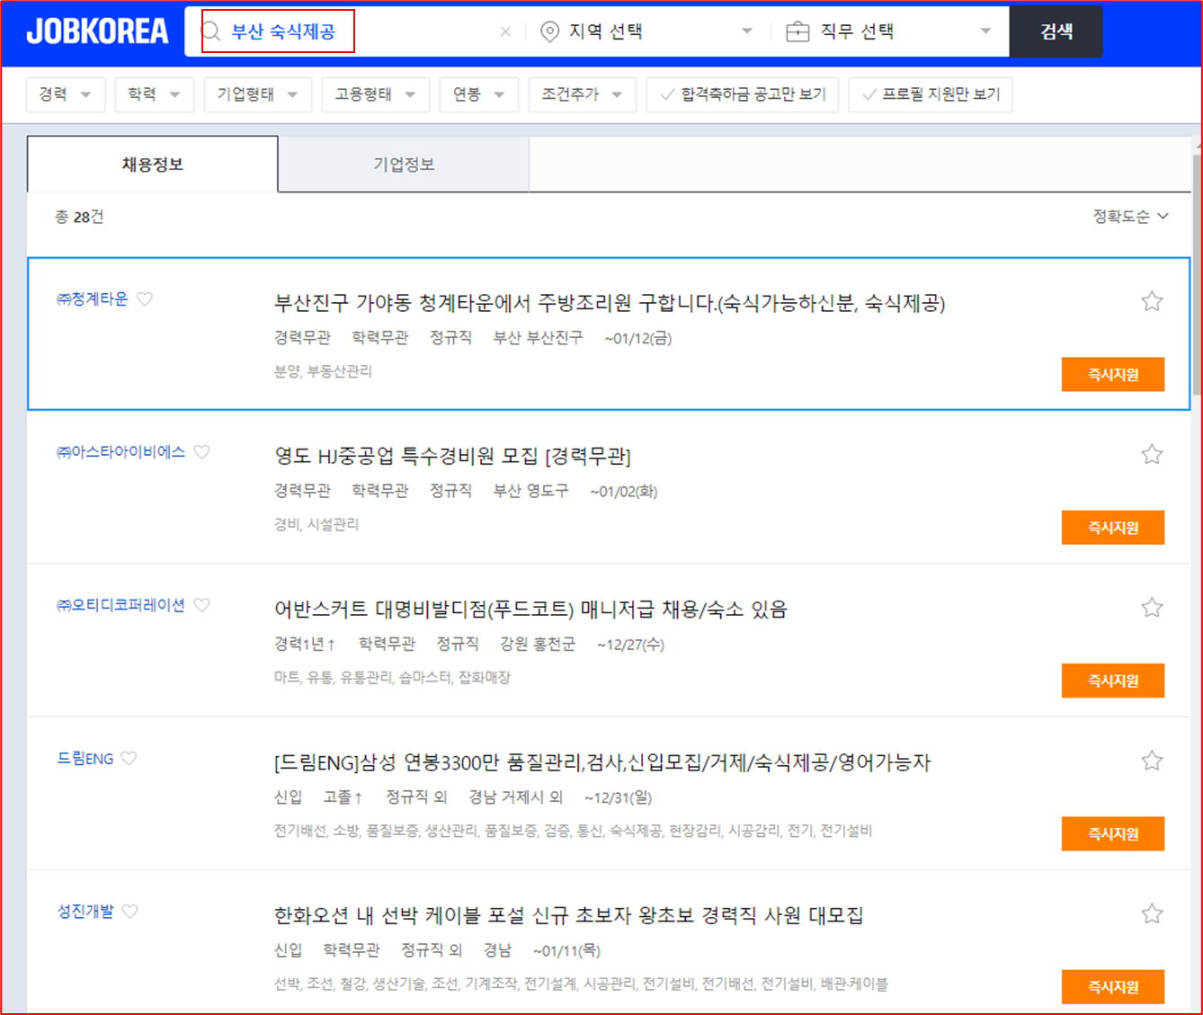Expand the 경력 filter dropdown

[x=66, y=94]
